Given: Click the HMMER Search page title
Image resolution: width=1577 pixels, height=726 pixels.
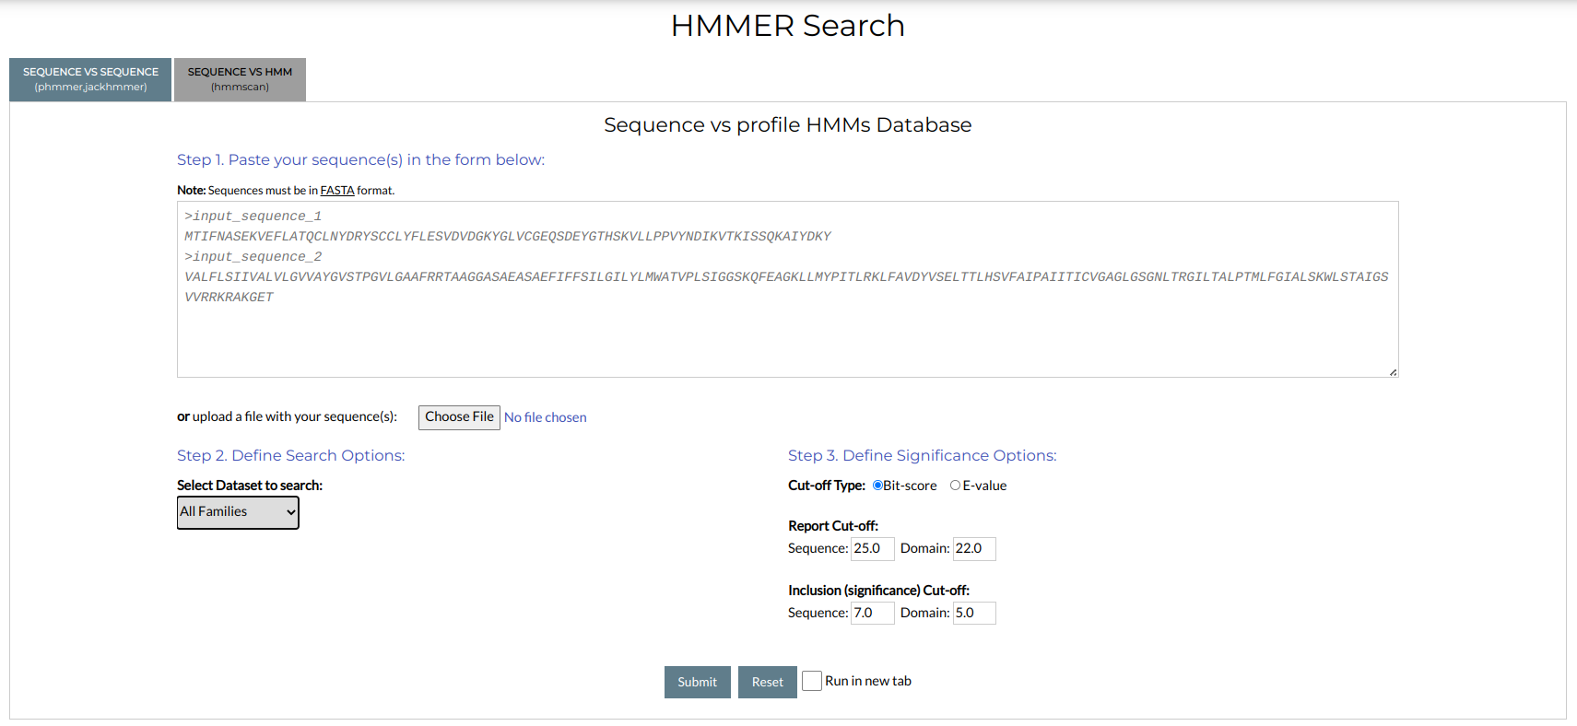Looking at the screenshot, I should 787,26.
